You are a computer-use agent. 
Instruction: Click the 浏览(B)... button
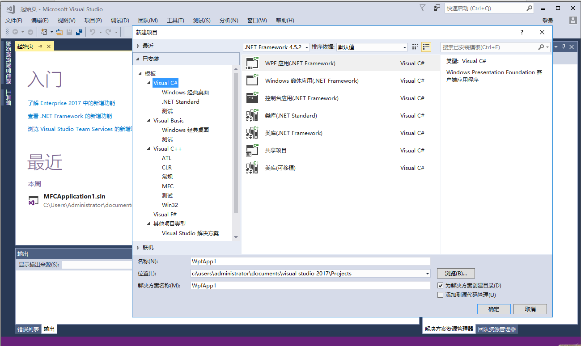point(456,274)
